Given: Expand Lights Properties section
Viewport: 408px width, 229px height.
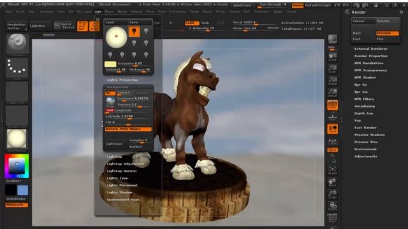Looking at the screenshot, I should (122, 80).
